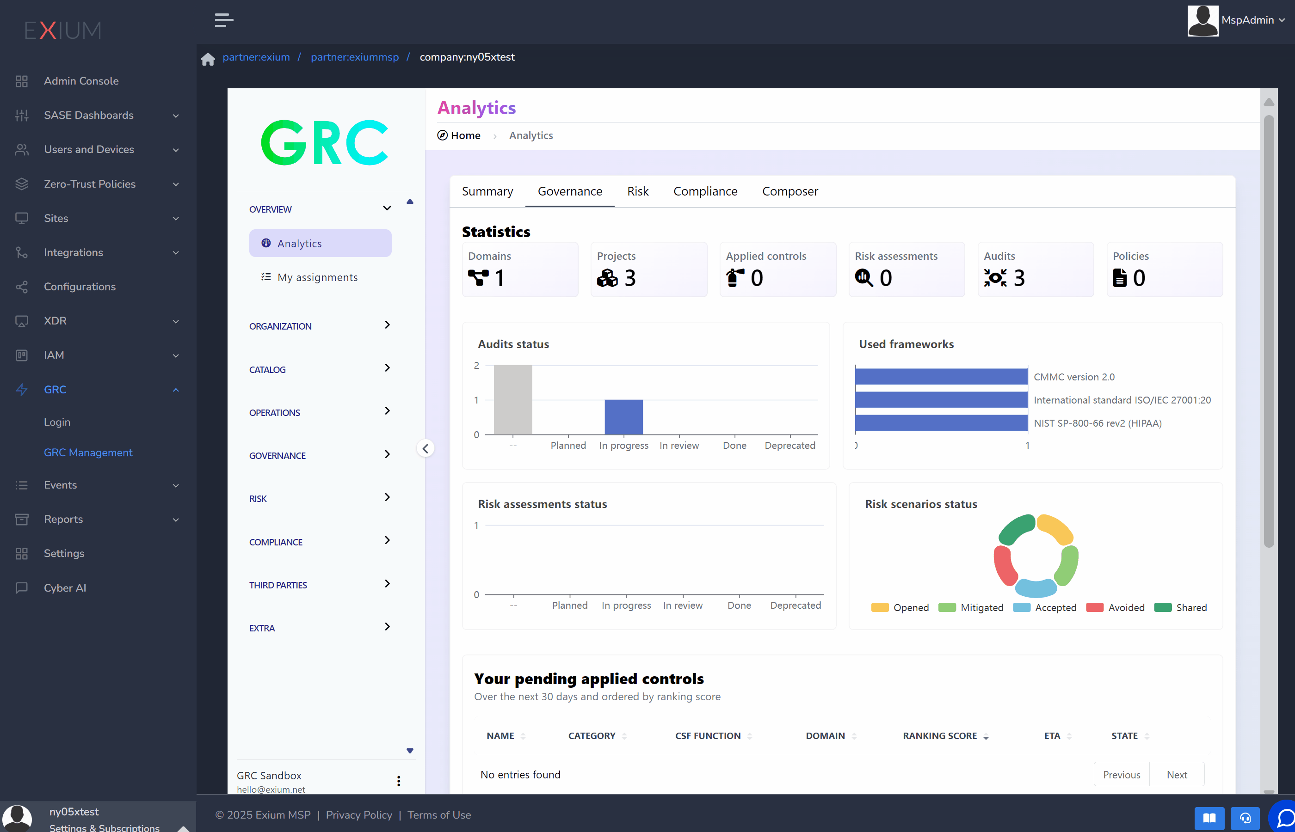
Task: Click the Cyber AI sidebar icon
Action: click(22, 588)
